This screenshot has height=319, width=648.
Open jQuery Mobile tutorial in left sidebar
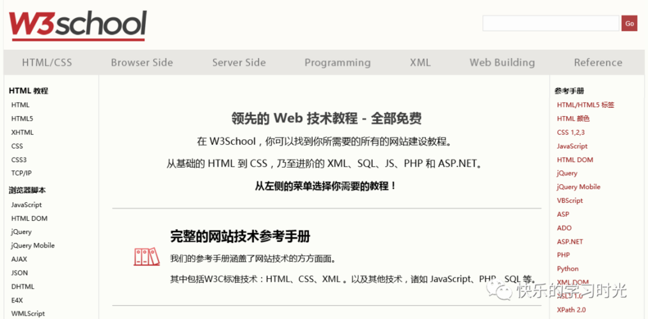point(33,246)
